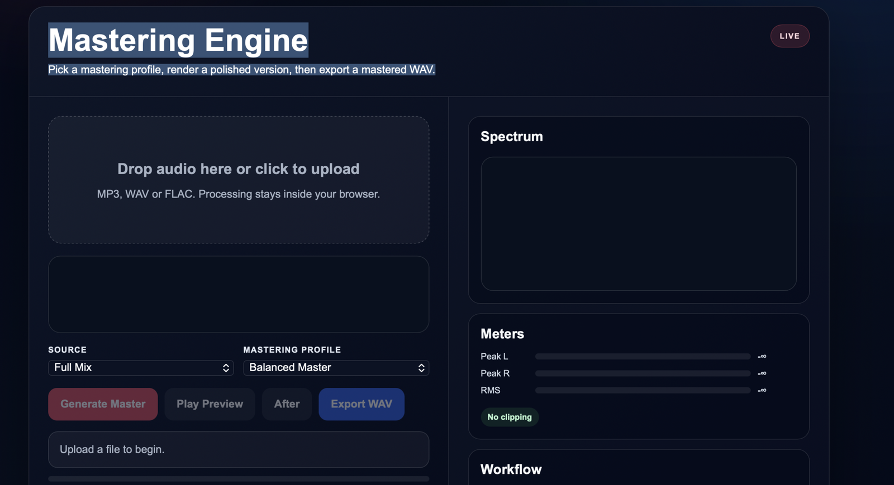Click the Mastering Engine title
Viewport: 894px width, 485px height.
pyautogui.click(x=178, y=40)
